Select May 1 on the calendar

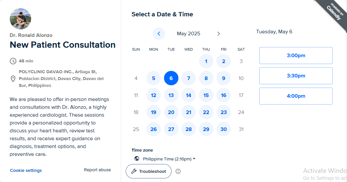(206, 61)
